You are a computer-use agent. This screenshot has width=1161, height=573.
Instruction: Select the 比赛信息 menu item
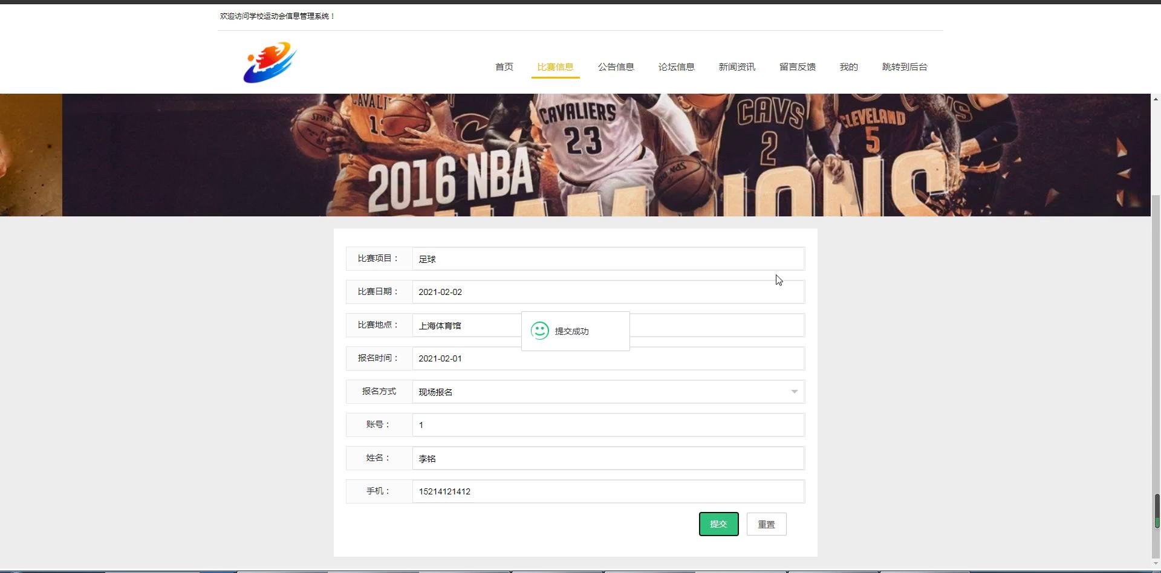(555, 67)
